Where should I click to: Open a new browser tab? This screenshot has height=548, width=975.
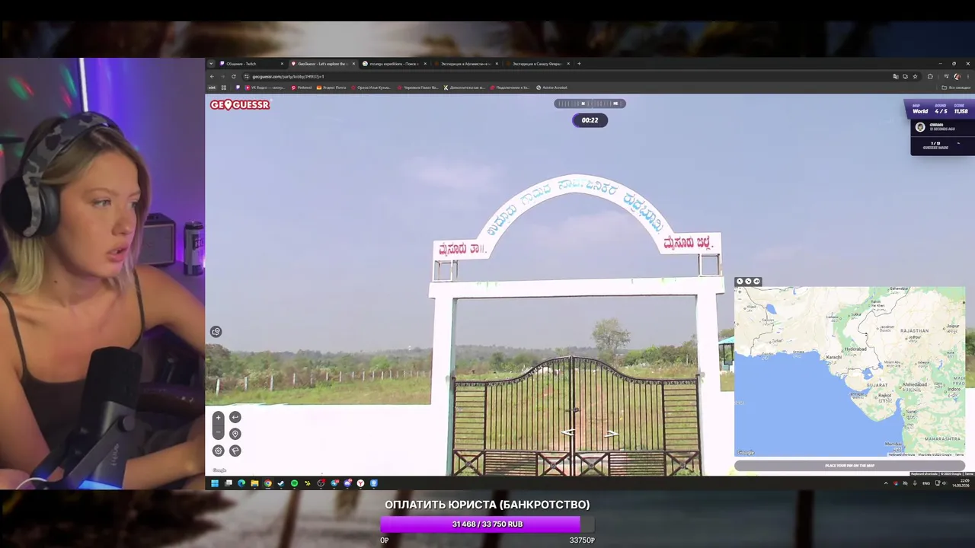click(x=579, y=64)
